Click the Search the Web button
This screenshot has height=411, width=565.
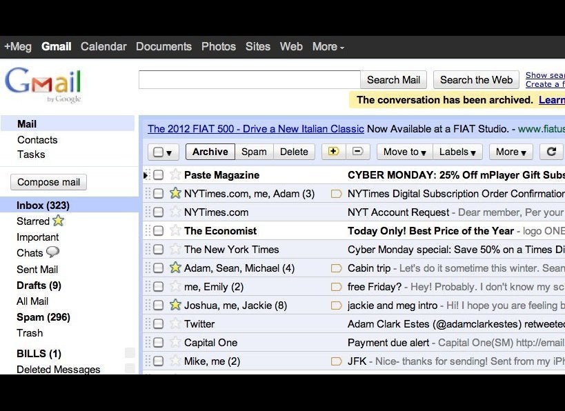476,79
